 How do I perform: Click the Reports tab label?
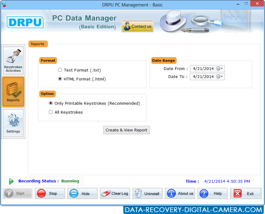tap(38, 44)
